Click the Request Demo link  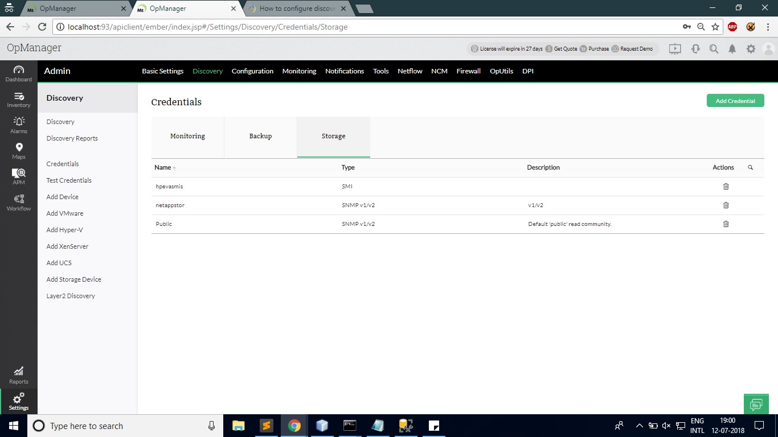point(632,49)
